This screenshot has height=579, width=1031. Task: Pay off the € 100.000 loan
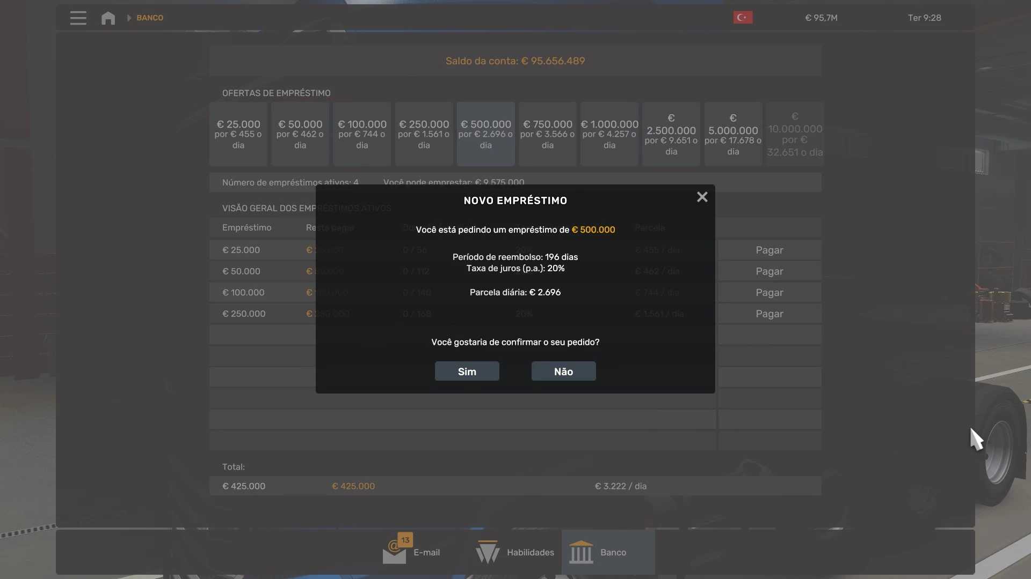coord(769,293)
